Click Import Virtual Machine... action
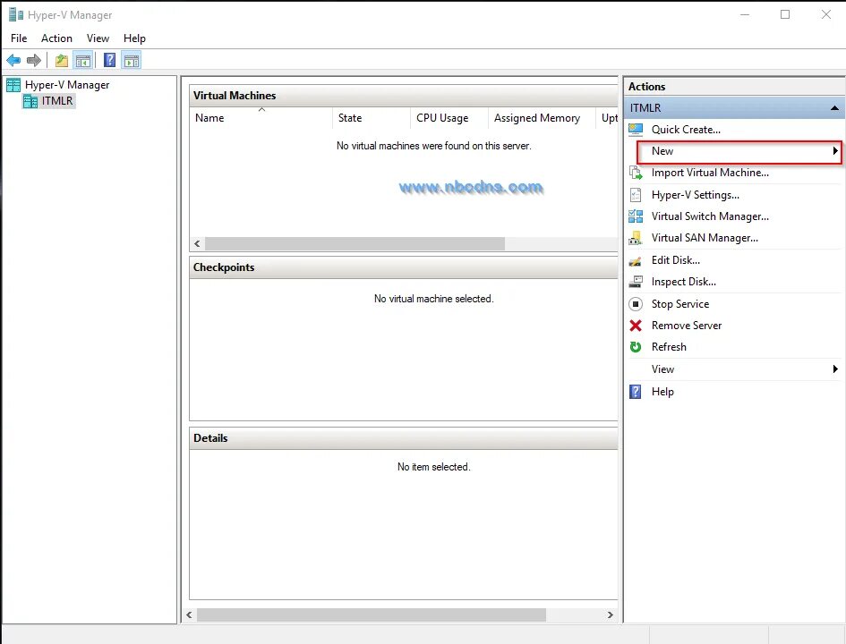The width and height of the screenshot is (846, 644). (x=710, y=173)
